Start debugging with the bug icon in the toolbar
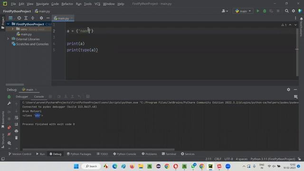 (x=265, y=11)
